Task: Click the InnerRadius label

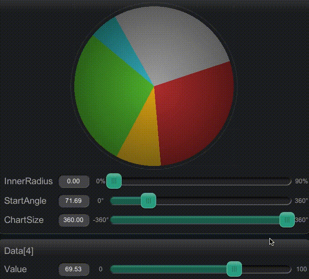Action: click(28, 181)
